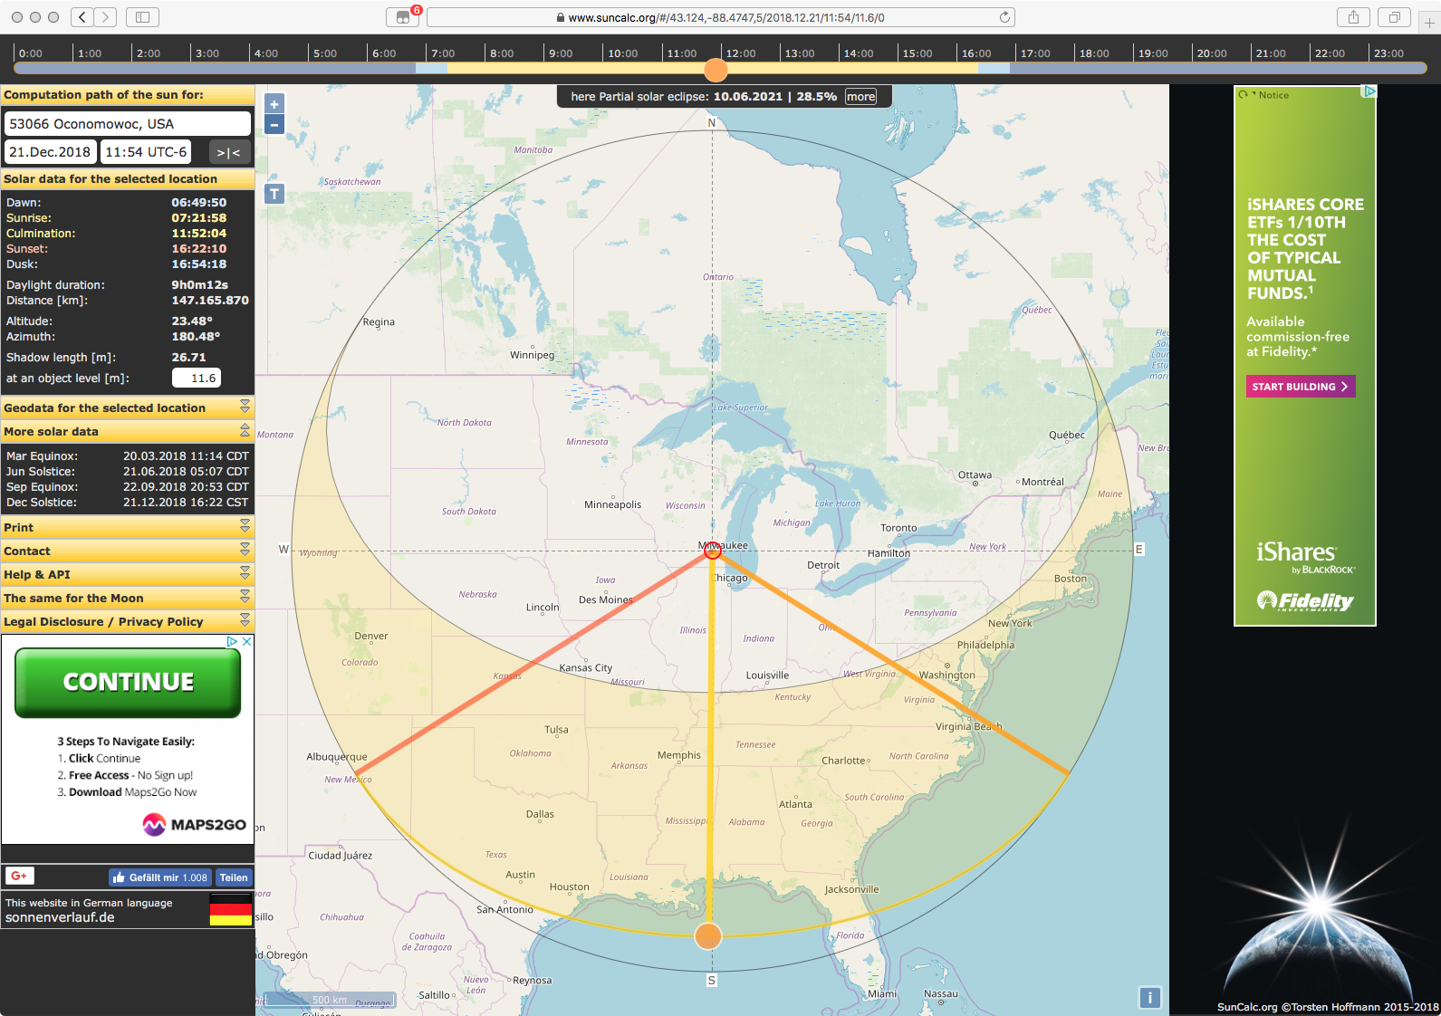Click the Sunset time 16:22:10
This screenshot has height=1016, width=1441.
(x=199, y=249)
